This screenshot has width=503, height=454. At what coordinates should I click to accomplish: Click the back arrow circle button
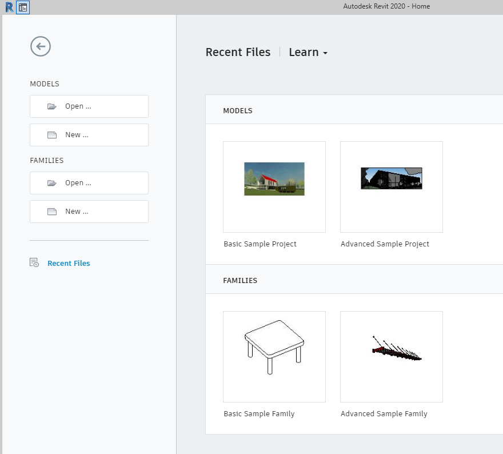41,46
